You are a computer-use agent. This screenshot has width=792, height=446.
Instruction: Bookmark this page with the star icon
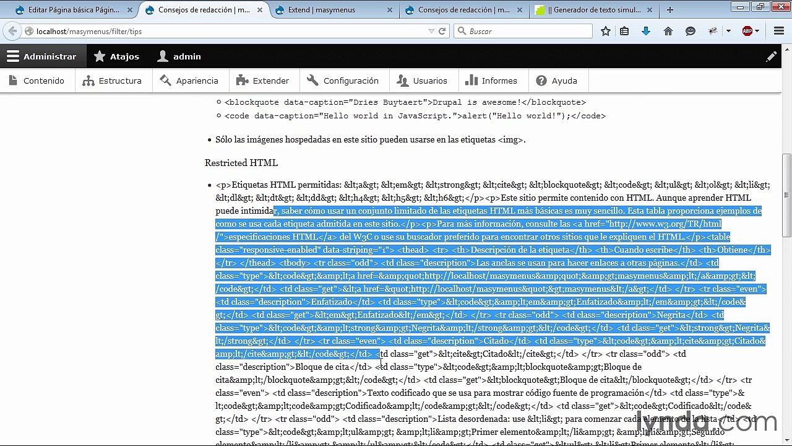point(606,31)
